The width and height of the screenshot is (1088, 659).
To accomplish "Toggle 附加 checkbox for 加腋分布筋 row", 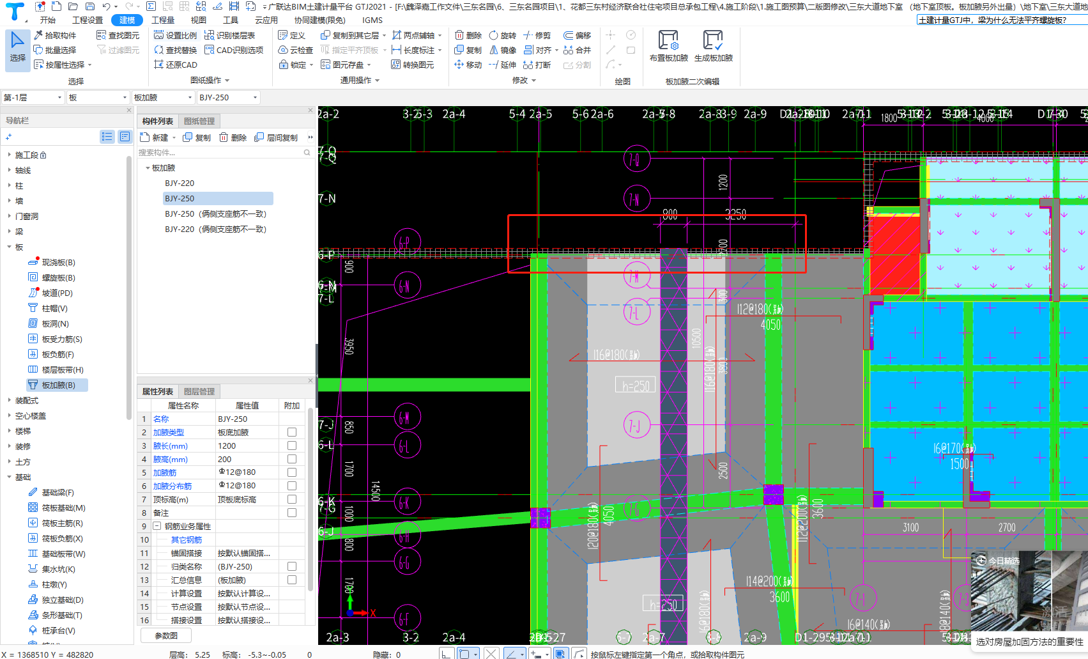I will click(x=292, y=486).
